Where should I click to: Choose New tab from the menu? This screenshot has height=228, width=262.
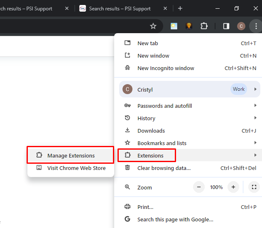point(188,44)
